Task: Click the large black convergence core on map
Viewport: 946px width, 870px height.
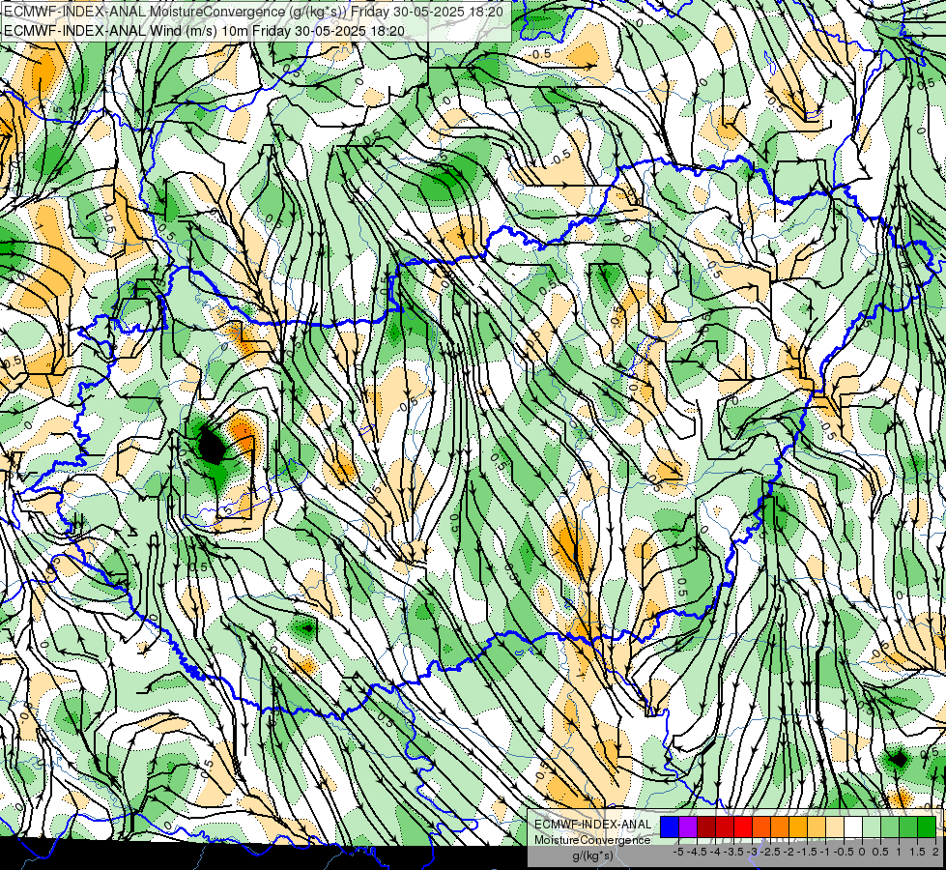Action: [x=211, y=445]
